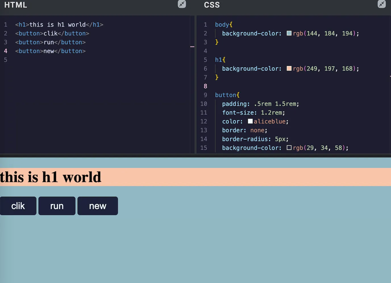Click the button background-color swatch
Viewport: 391px width, 283px height.
pyautogui.click(x=289, y=147)
